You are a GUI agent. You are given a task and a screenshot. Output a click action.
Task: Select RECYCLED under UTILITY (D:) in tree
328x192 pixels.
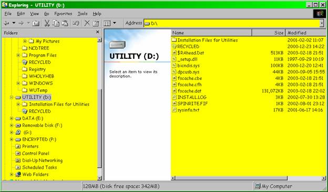pos(40,111)
